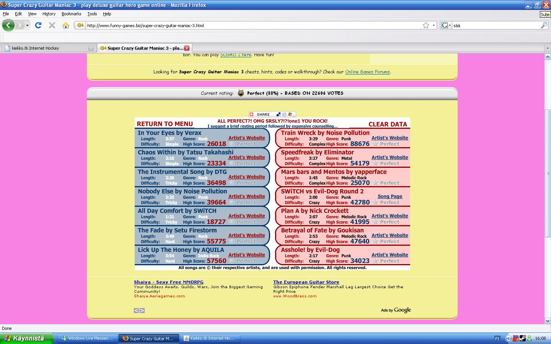The width and height of the screenshot is (551, 344).
Task: Share via the Delicious squares icon
Action: click(279, 114)
